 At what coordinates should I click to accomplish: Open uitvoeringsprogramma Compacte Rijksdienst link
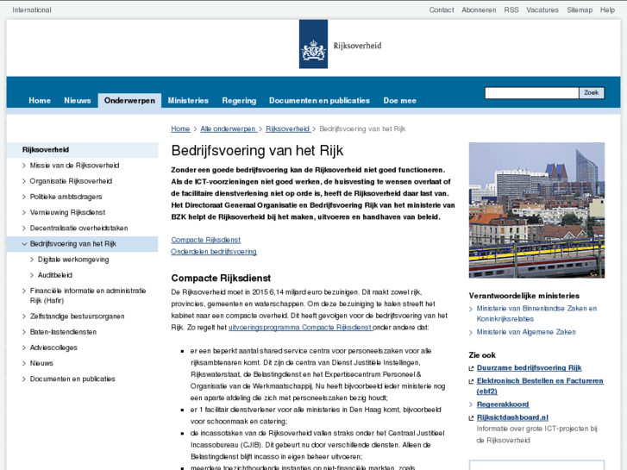300,327
